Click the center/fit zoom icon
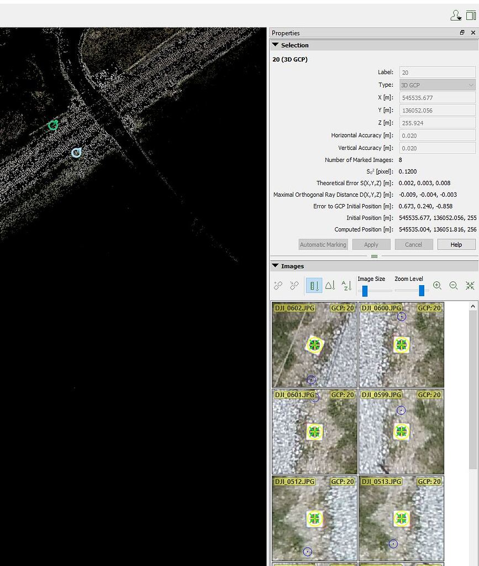This screenshot has width=479, height=566. click(470, 286)
